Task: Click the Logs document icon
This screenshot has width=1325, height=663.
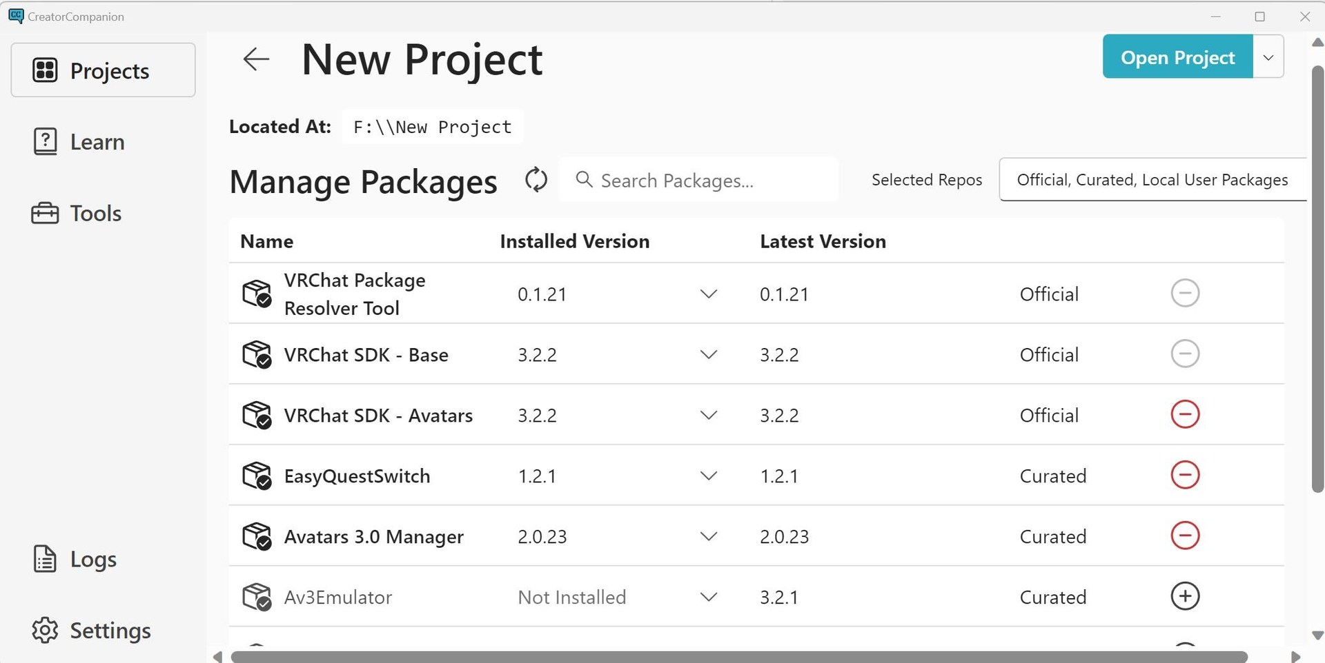Action: click(x=45, y=559)
